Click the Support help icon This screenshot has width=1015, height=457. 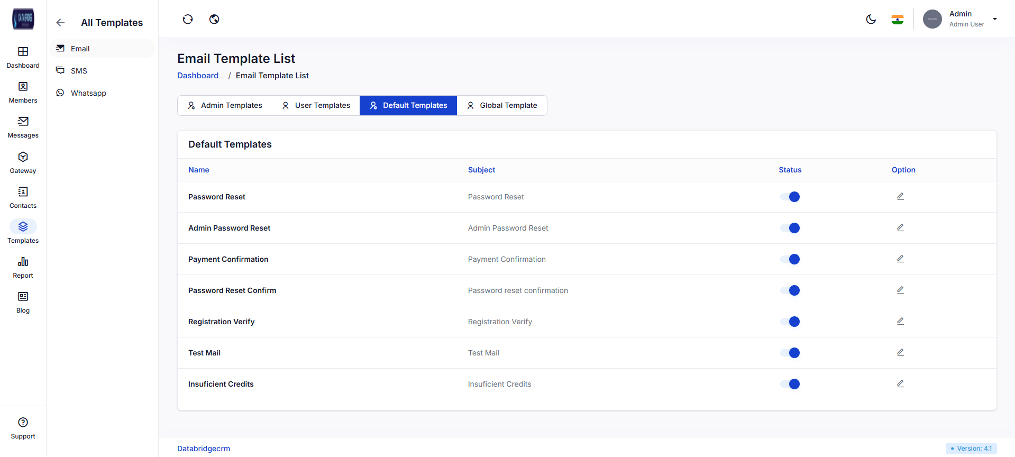(x=23, y=423)
